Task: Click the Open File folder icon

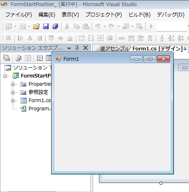Action: coord(36,26)
